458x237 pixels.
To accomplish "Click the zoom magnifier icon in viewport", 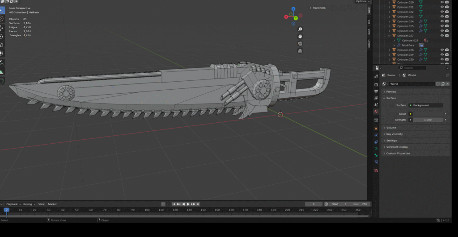I will (300, 29).
